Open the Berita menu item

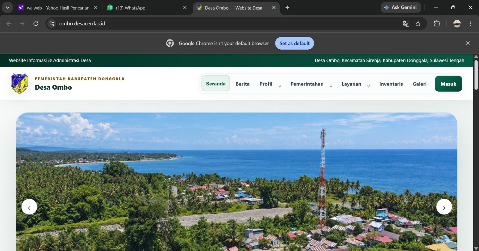[242, 84]
